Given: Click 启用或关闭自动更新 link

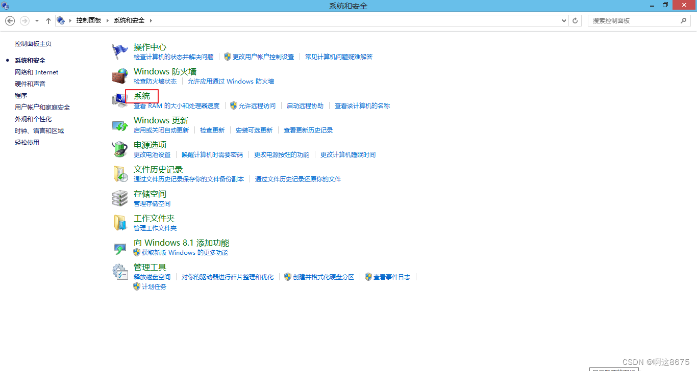Looking at the screenshot, I should pos(161,130).
